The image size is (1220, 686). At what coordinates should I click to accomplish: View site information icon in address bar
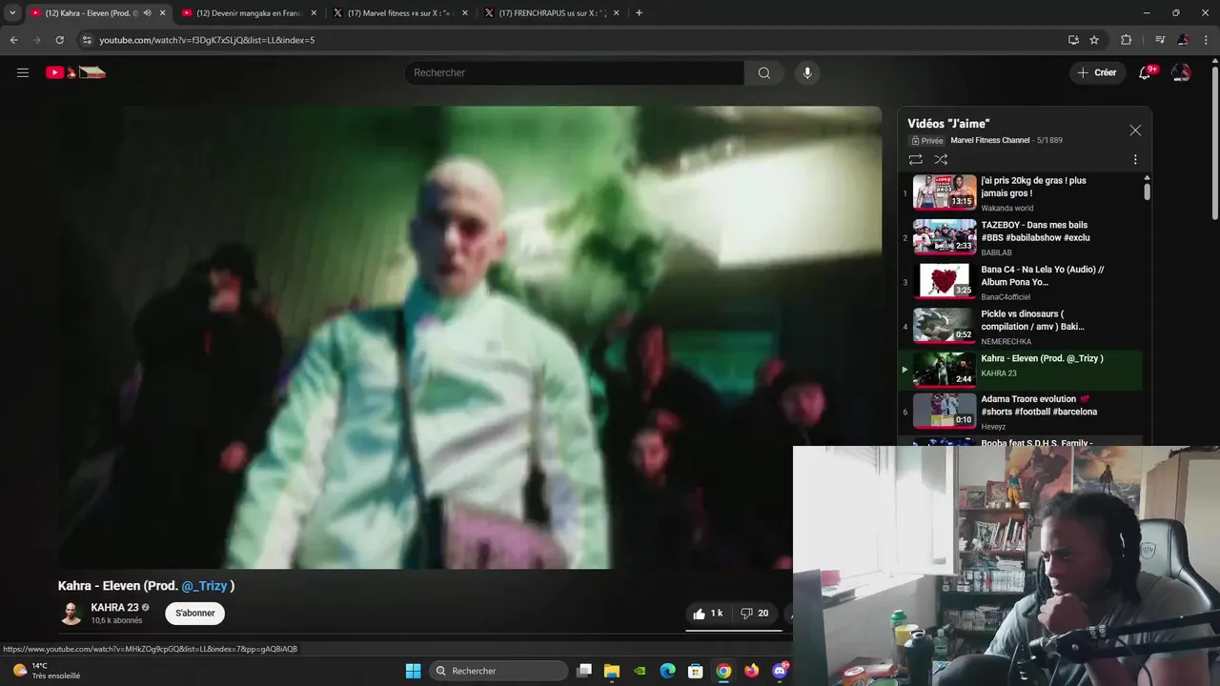point(87,40)
